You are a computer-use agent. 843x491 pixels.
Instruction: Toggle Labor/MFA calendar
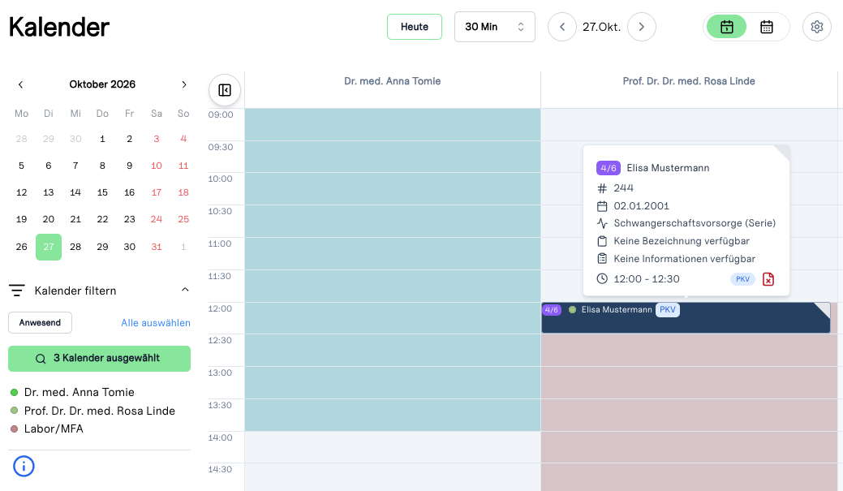54,429
